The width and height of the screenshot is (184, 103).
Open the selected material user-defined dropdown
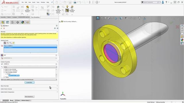(x=29, y=80)
